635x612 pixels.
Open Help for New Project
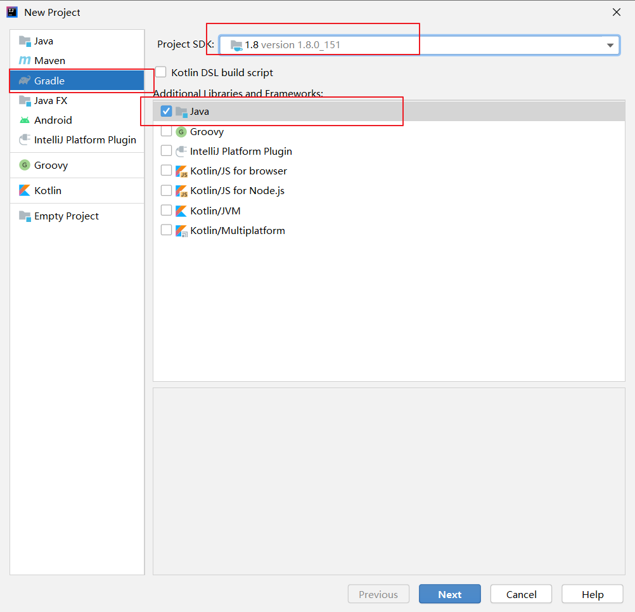click(x=593, y=594)
